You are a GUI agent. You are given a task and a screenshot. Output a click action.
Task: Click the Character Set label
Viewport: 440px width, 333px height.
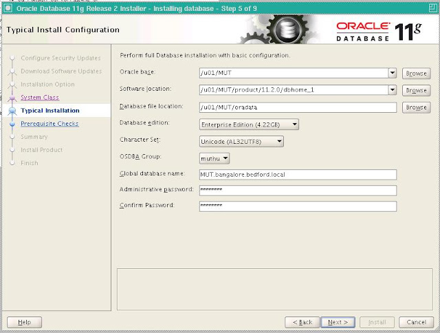pos(140,140)
